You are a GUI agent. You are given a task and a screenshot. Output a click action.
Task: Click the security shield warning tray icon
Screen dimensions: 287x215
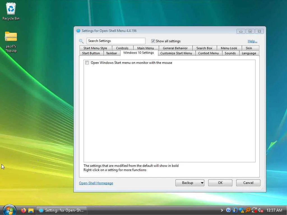point(241,210)
